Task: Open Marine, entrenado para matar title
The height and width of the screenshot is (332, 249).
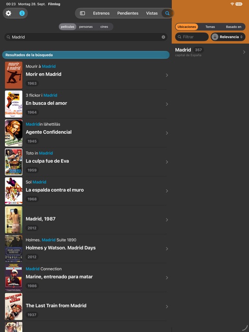Action: (x=59, y=277)
